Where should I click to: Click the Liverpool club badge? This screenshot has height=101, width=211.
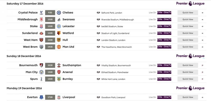tap(59, 97)
